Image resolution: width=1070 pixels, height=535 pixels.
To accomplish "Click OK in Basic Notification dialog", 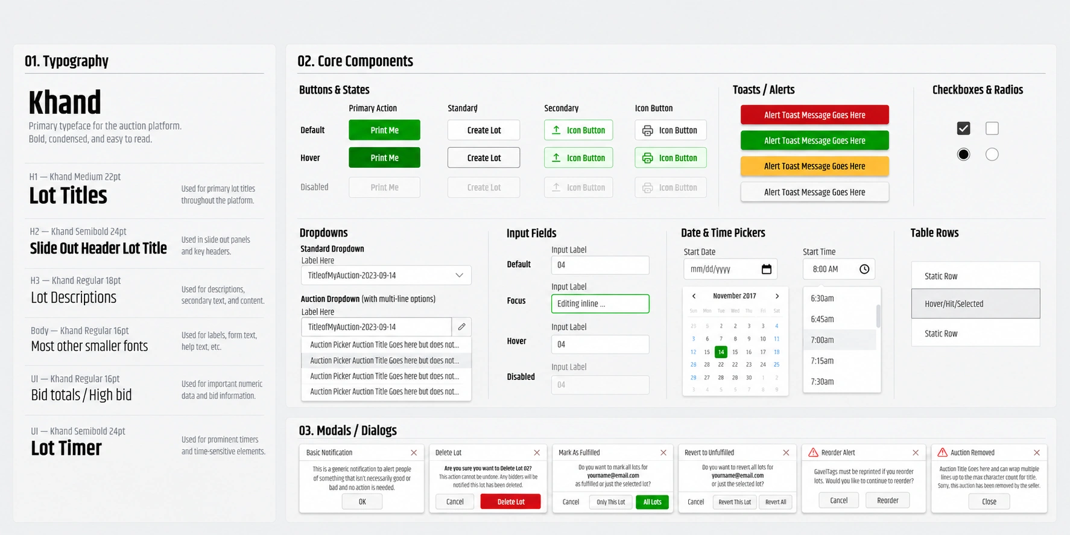I will pos(362,502).
